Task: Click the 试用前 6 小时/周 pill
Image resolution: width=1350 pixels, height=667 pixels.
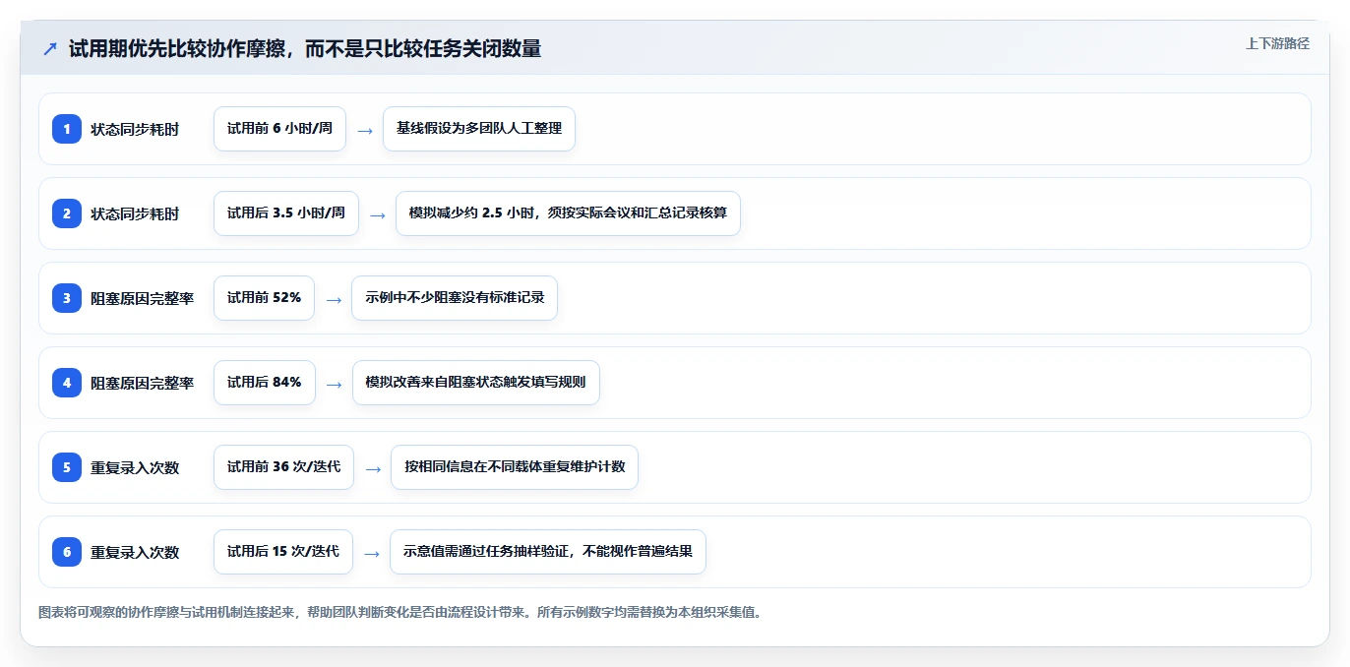Action: pyautogui.click(x=279, y=129)
